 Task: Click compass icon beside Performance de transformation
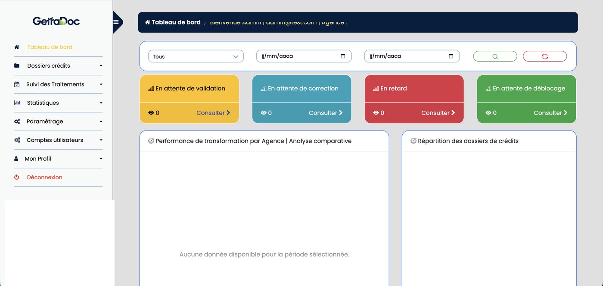click(151, 141)
